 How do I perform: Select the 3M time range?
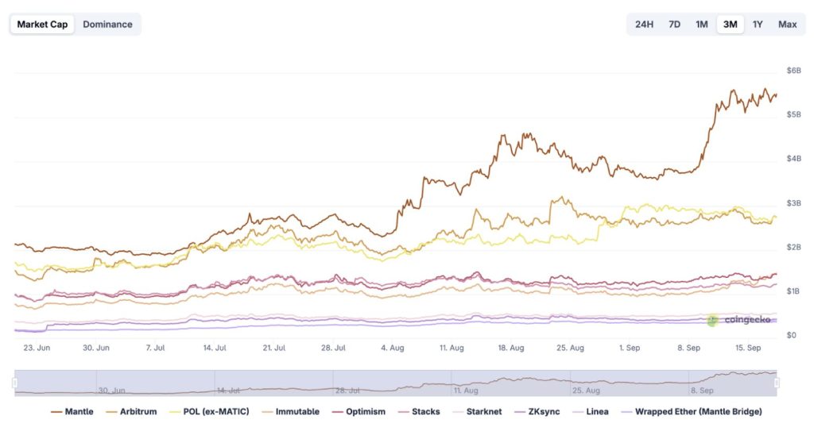click(x=729, y=25)
